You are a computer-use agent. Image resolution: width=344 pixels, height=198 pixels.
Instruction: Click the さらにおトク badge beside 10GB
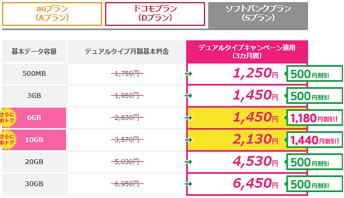(7, 139)
